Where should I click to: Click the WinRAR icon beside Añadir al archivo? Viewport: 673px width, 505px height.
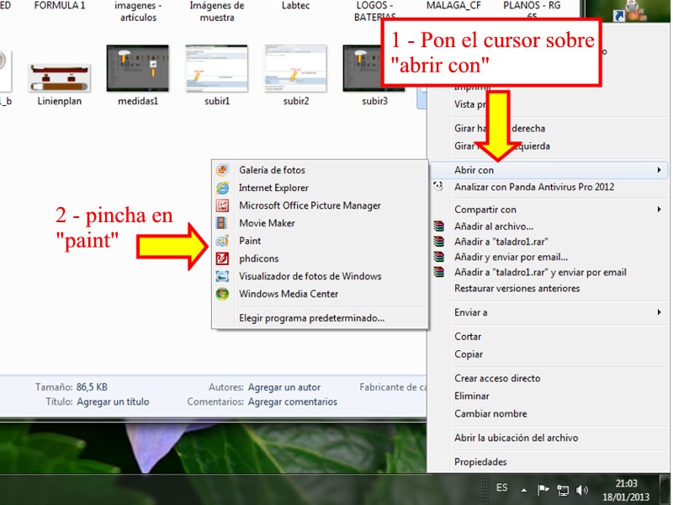437,226
